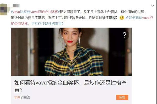Click the orange 回答 button

tap(122, 97)
